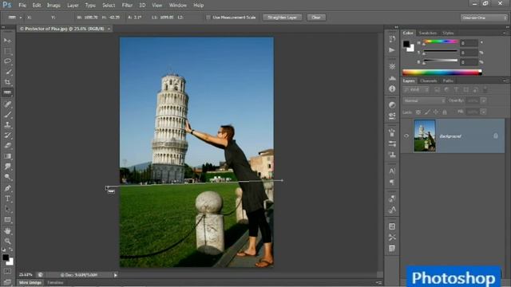Viewport: 511px width, 287px height.
Task: Open the Image menu
Action: click(x=53, y=6)
